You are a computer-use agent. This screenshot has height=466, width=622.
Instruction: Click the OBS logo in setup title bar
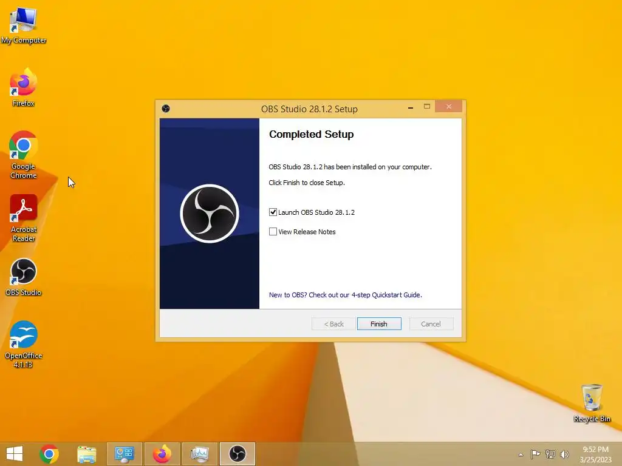[x=166, y=109]
